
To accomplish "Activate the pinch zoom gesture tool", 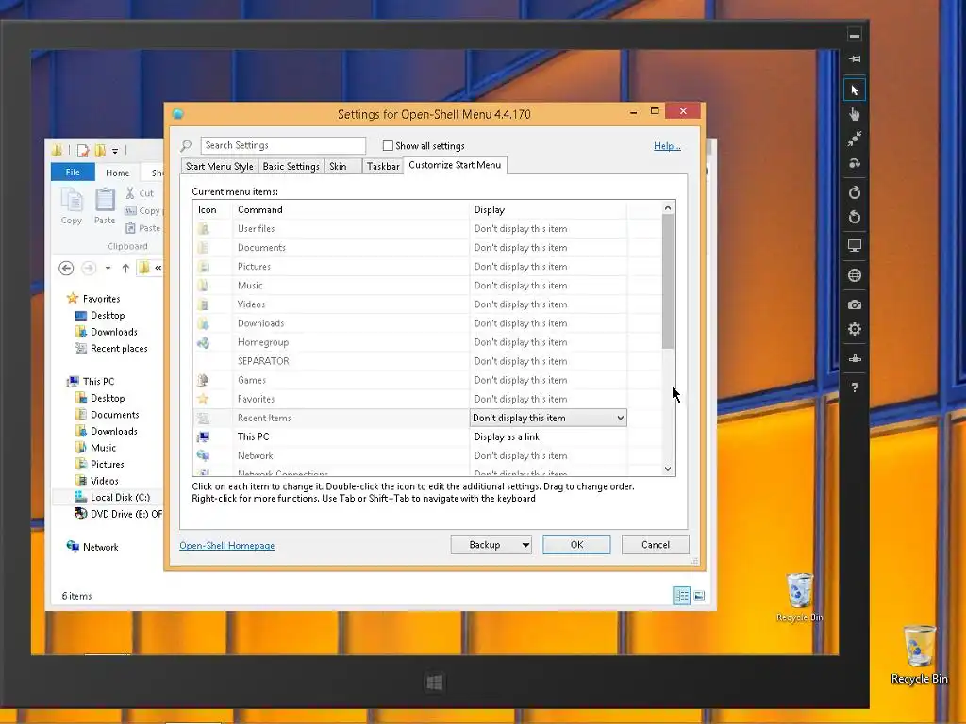I will (855, 140).
